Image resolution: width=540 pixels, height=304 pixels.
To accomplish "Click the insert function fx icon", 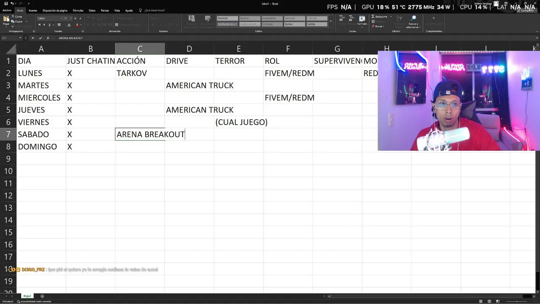I will click(48, 38).
